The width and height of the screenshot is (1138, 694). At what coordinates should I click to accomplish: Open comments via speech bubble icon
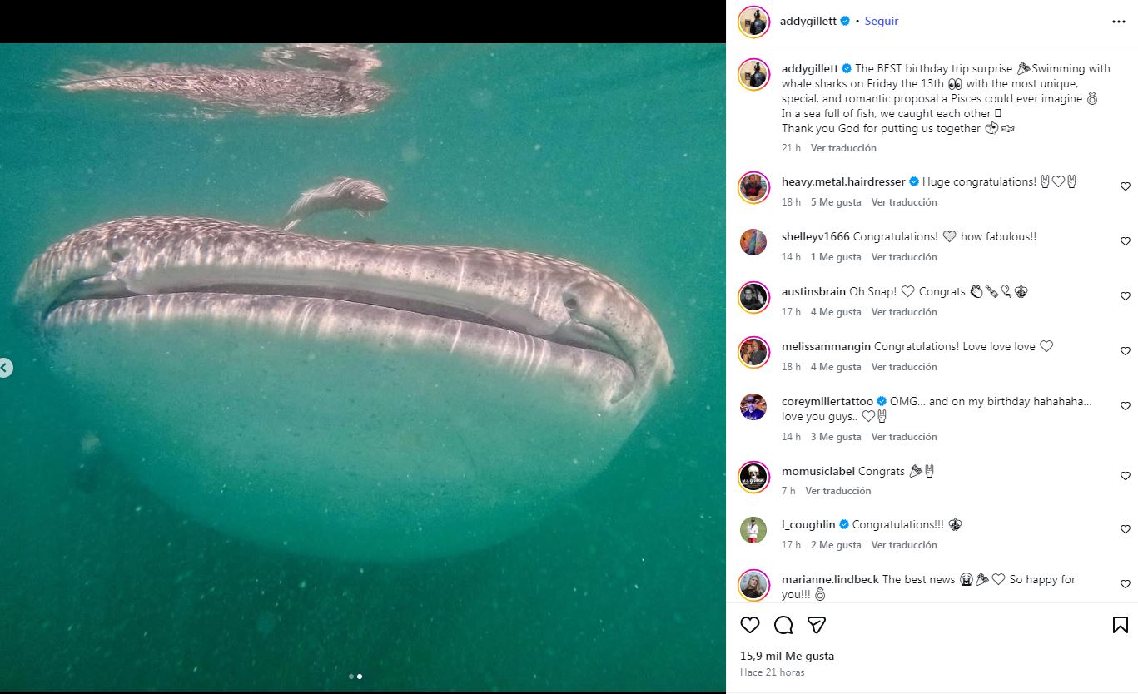coord(783,625)
